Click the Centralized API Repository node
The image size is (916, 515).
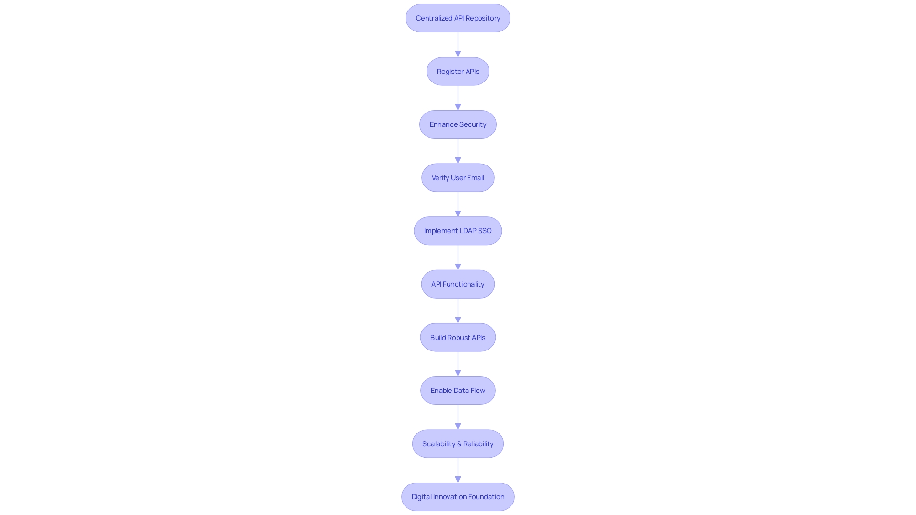coord(458,18)
